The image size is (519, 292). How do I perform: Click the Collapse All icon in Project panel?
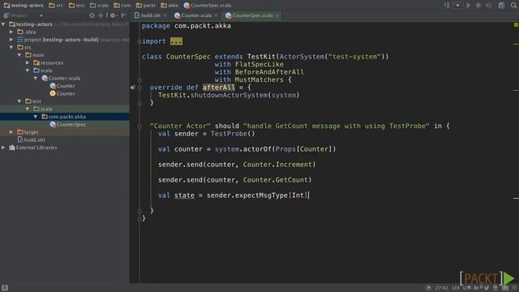pyautogui.click(x=101, y=15)
